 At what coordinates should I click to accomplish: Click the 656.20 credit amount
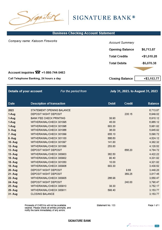(x=129, y=150)
